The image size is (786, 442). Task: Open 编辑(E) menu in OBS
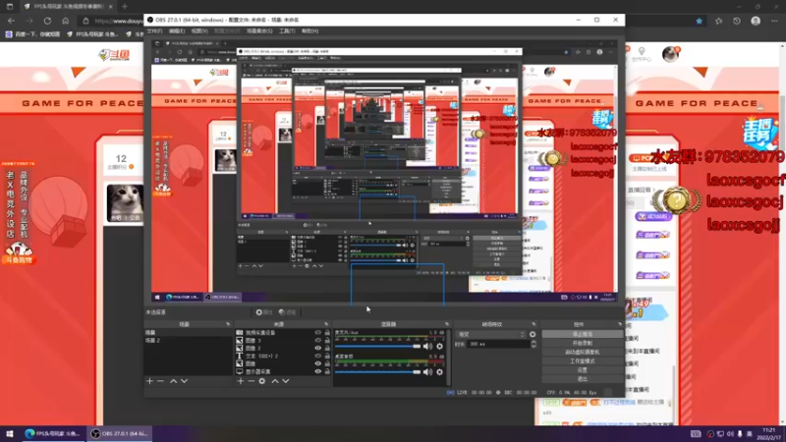[x=177, y=31]
